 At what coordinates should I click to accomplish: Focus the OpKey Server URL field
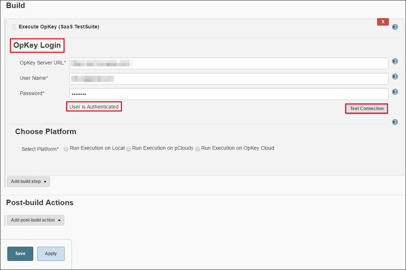[x=229, y=63]
